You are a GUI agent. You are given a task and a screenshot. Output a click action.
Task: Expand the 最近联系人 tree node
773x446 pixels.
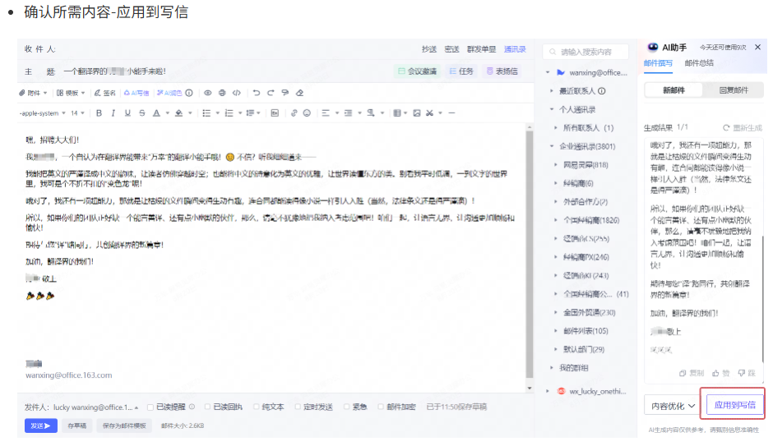[552, 91]
